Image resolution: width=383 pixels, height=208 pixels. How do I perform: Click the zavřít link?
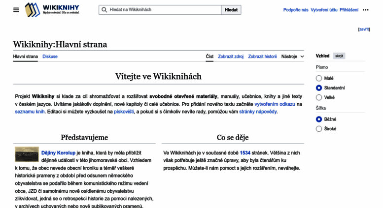[x=364, y=29]
